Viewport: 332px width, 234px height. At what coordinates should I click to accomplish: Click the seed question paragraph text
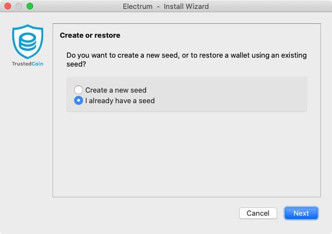tap(186, 59)
